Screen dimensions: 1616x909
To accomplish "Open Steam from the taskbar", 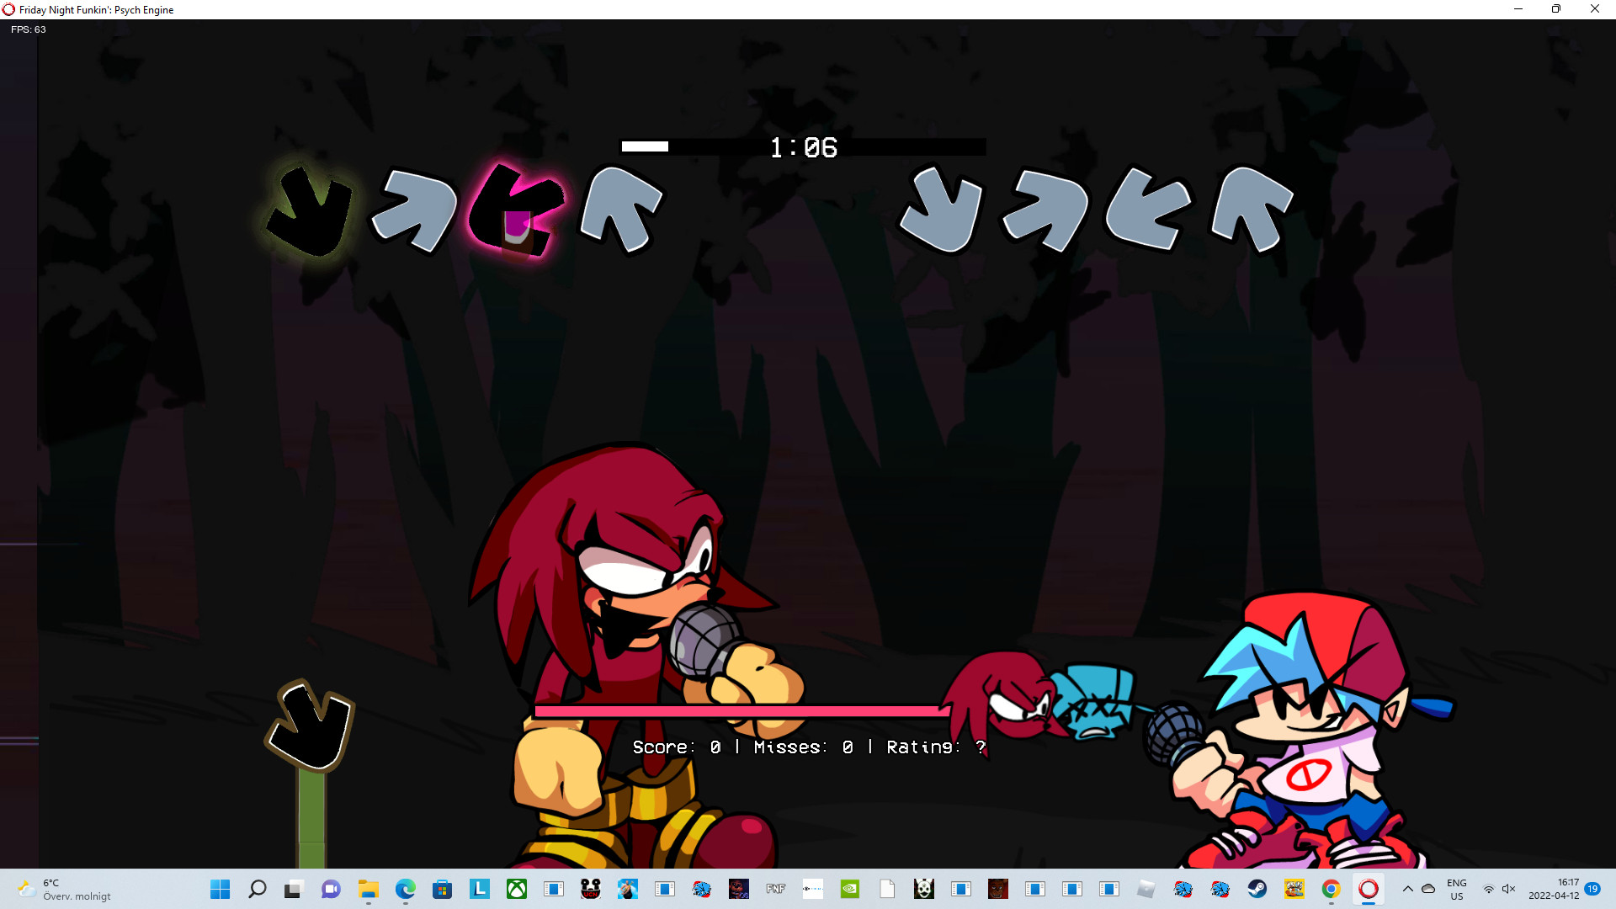I will point(1257,889).
